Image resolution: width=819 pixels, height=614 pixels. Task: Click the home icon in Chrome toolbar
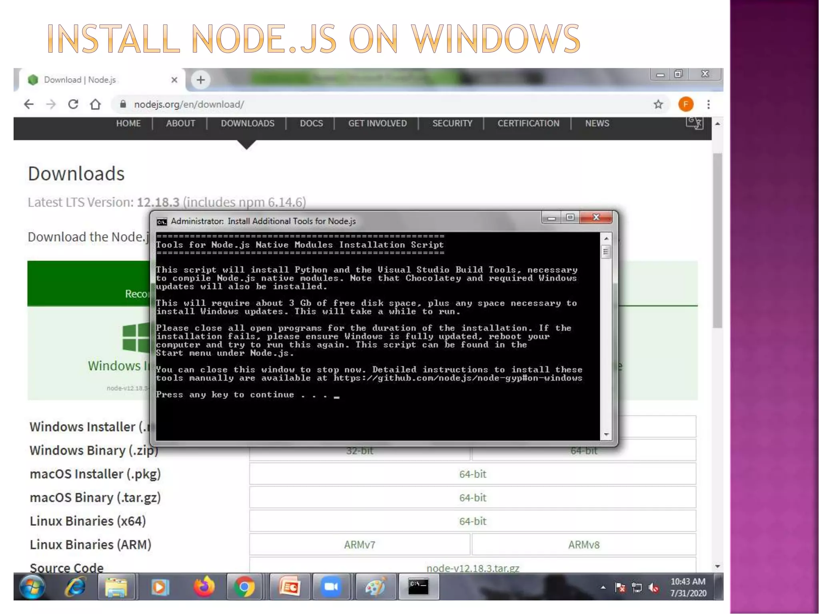95,104
